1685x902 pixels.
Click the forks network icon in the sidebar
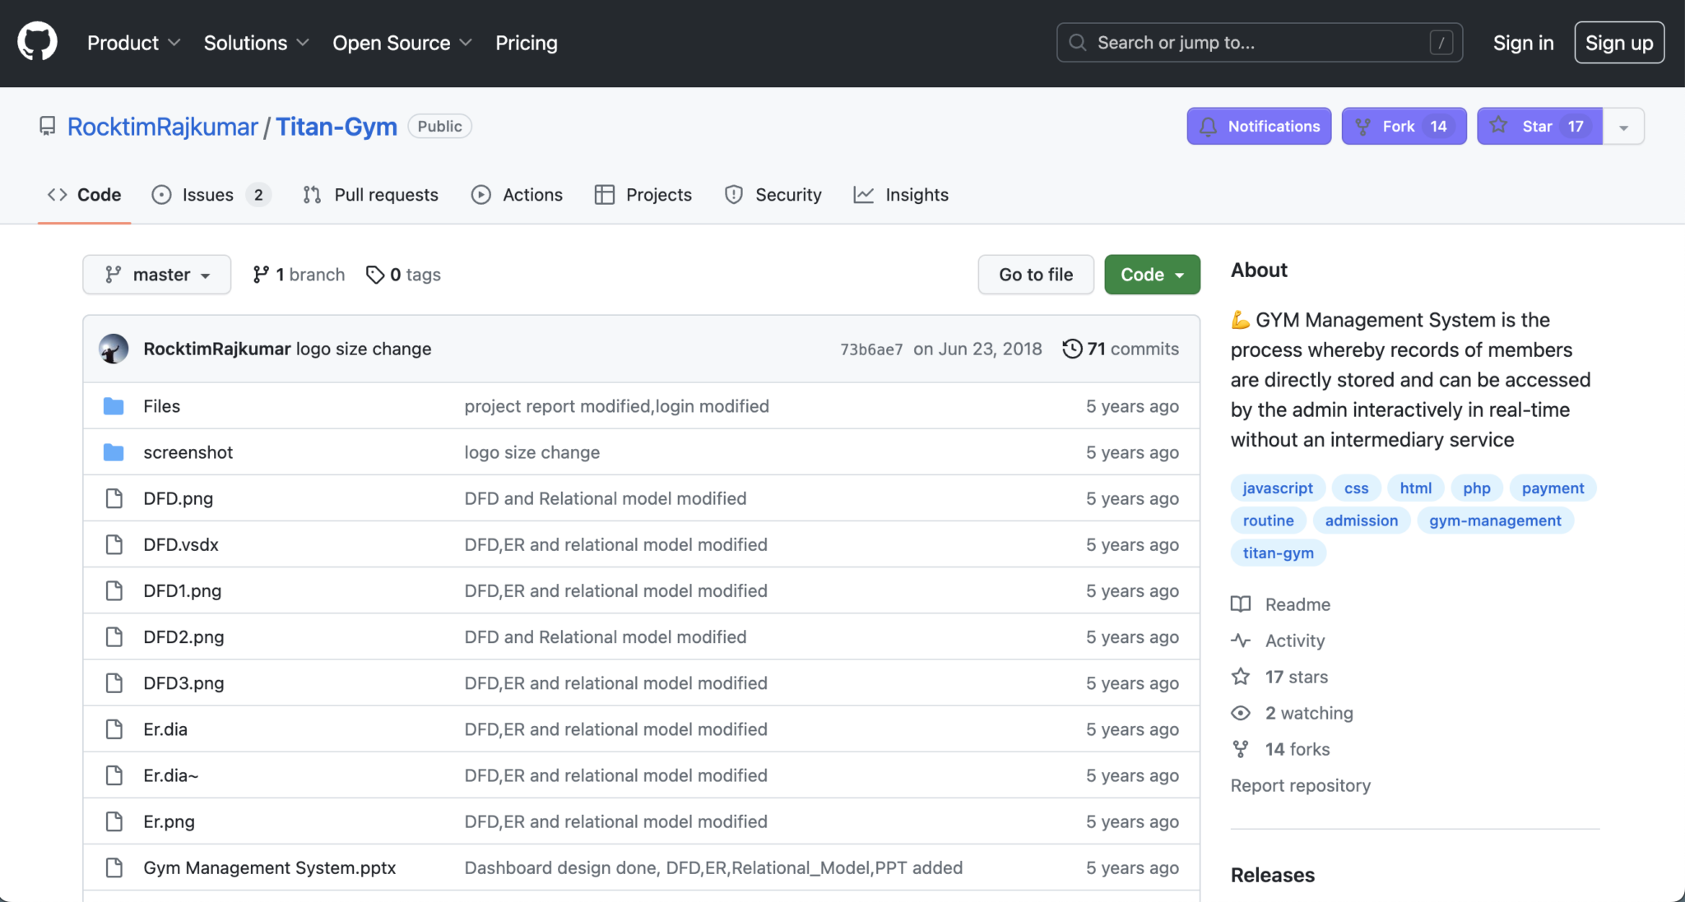(1241, 748)
